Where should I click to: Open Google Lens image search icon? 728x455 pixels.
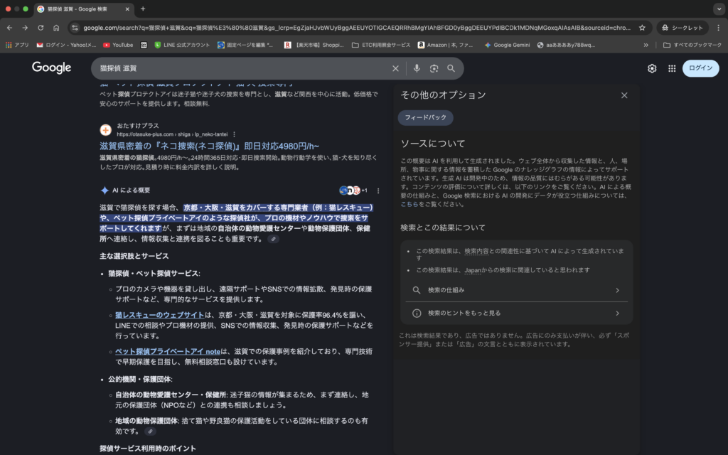tap(434, 69)
